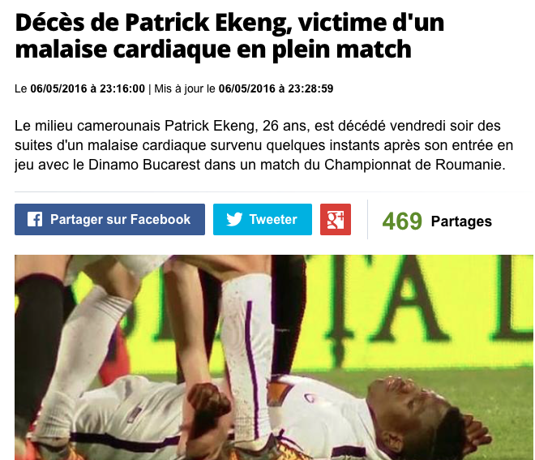Click headline line 'malaise cardiaque en plein match'
The image size is (535, 460).
click(x=213, y=49)
